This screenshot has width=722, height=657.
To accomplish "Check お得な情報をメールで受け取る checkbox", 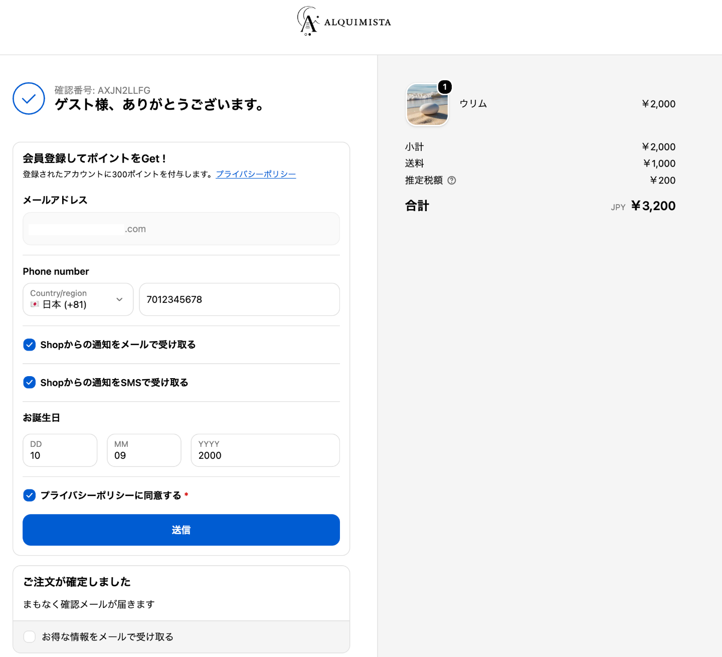I will pos(30,636).
